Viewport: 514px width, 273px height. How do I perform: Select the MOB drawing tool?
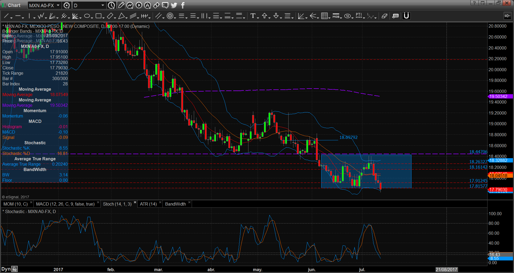(336, 16)
